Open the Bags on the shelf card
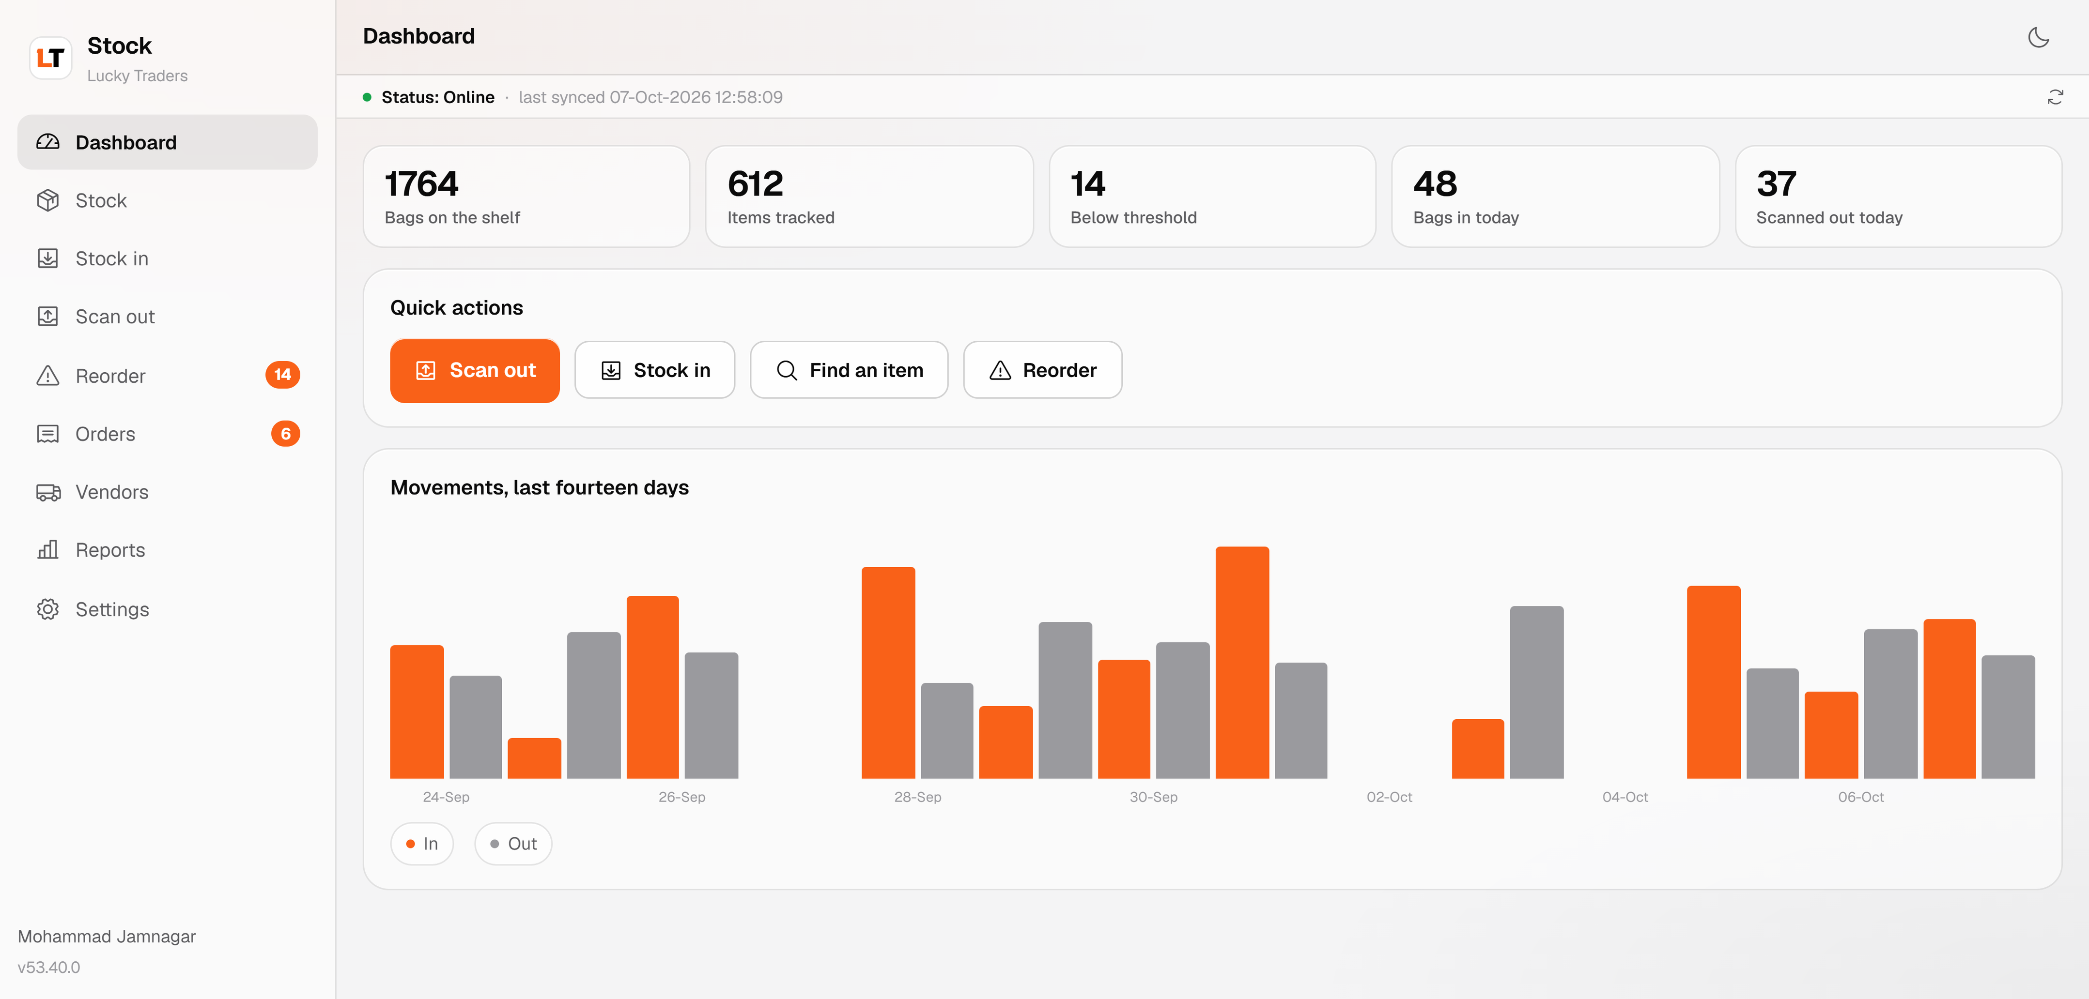Viewport: 2089px width, 999px height. click(x=526, y=196)
